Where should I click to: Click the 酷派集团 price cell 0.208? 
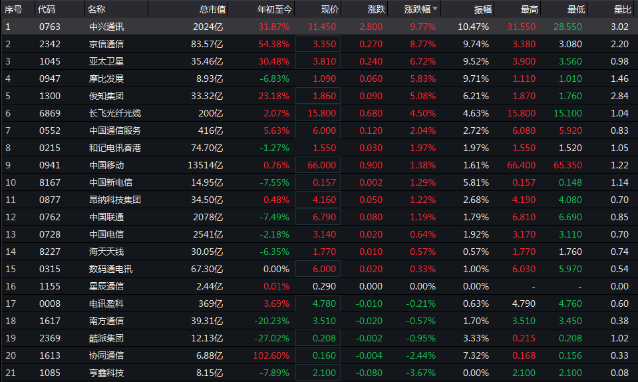[323, 338]
